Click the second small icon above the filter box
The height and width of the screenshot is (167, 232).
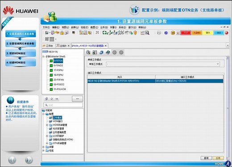click(52, 99)
